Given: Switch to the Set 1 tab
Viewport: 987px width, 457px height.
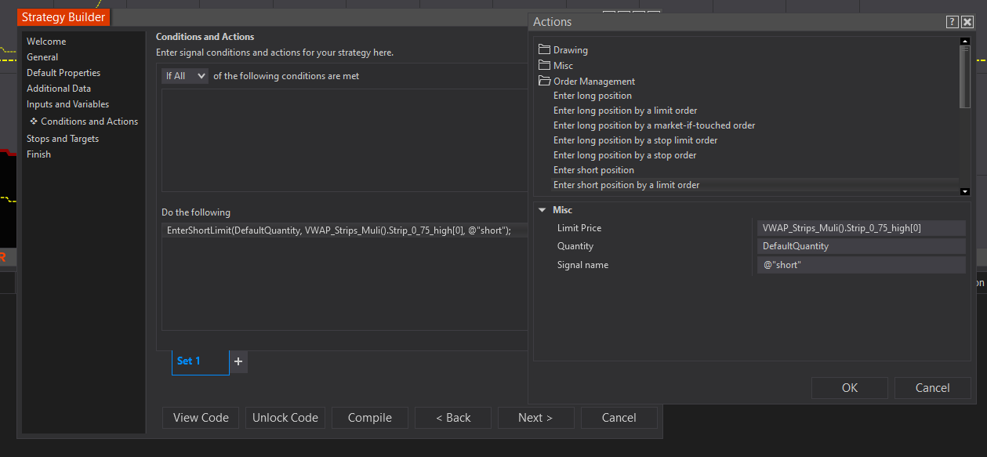Looking at the screenshot, I should pos(189,361).
